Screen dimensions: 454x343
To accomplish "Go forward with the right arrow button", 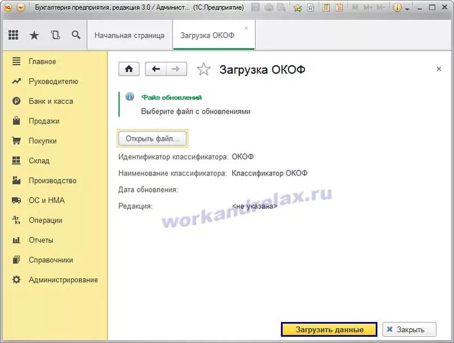I will [176, 69].
